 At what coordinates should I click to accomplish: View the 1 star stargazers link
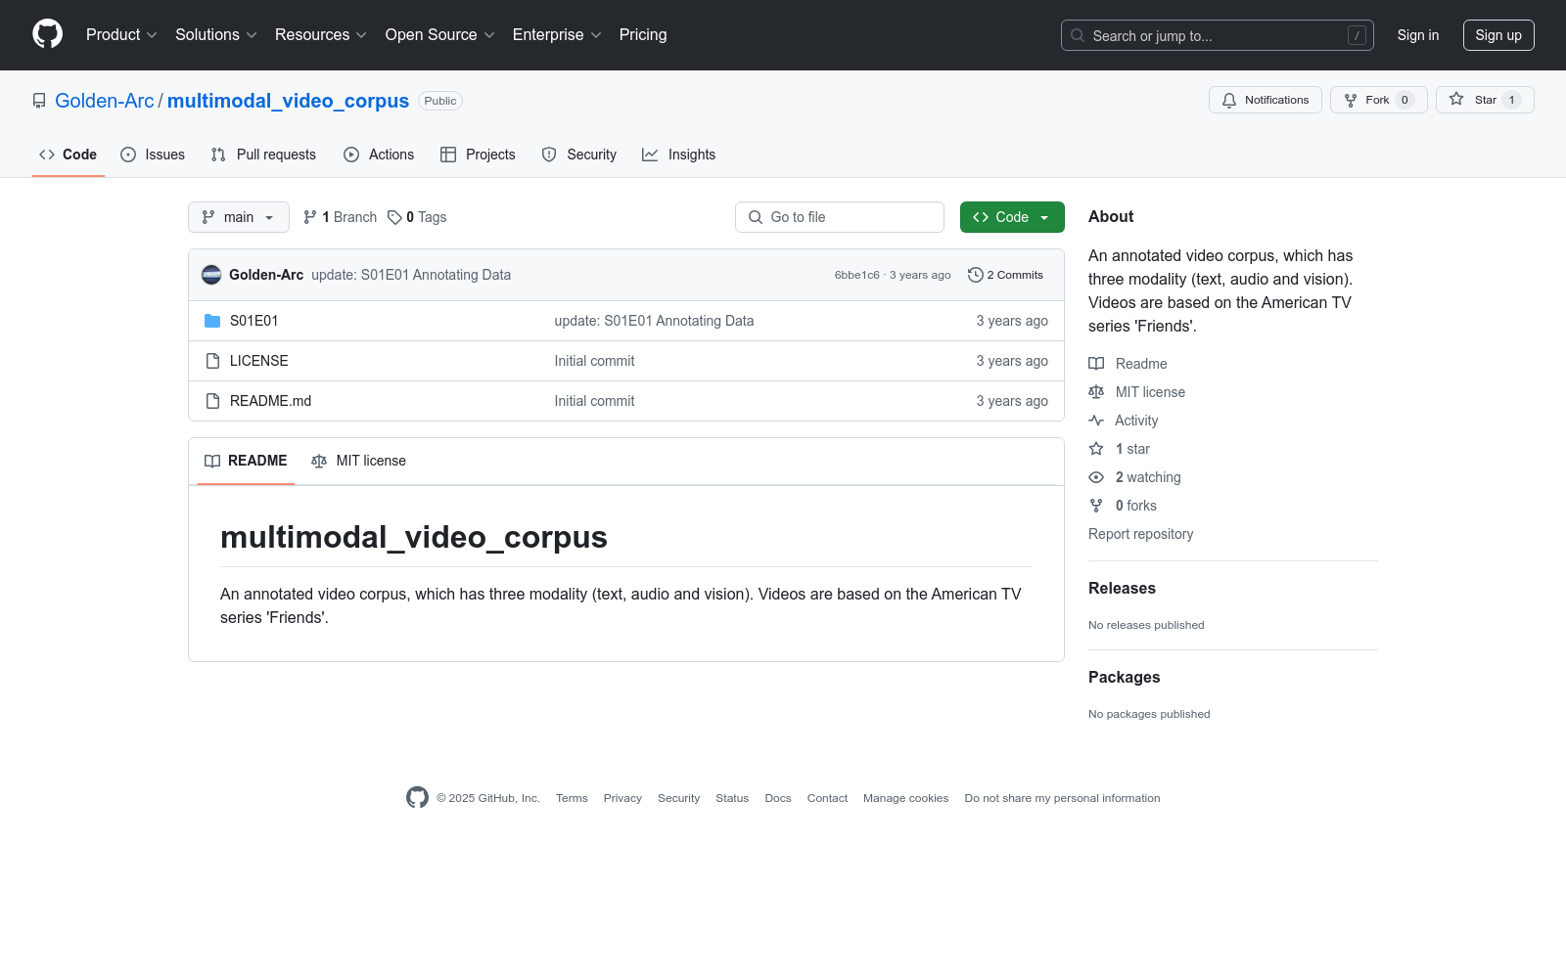click(1120, 449)
